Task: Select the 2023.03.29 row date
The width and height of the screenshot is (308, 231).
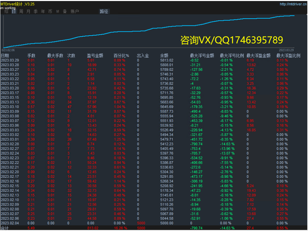Action: coord(10,60)
